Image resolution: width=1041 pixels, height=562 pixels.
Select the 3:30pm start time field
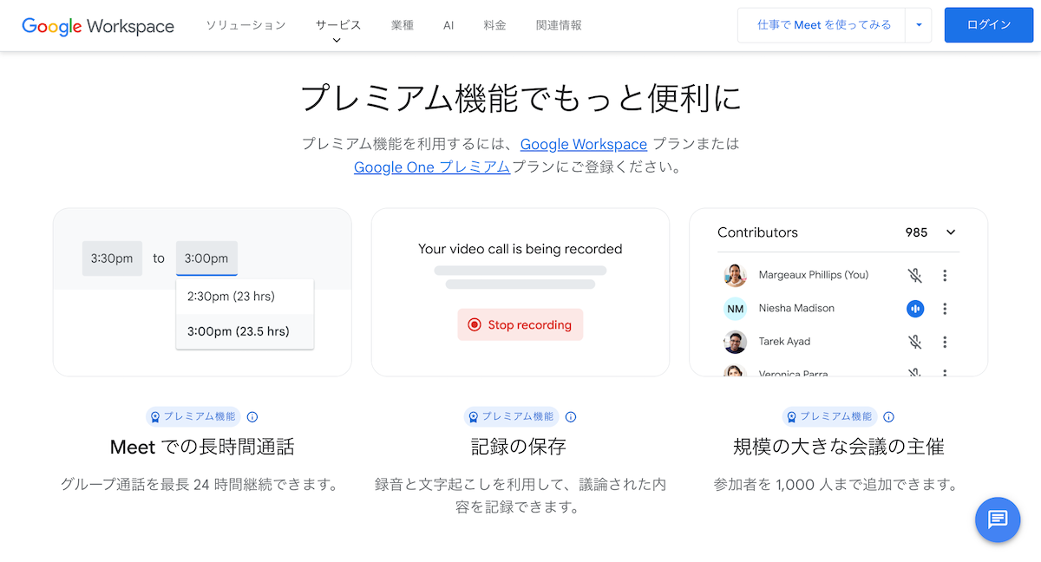pyautogui.click(x=112, y=258)
